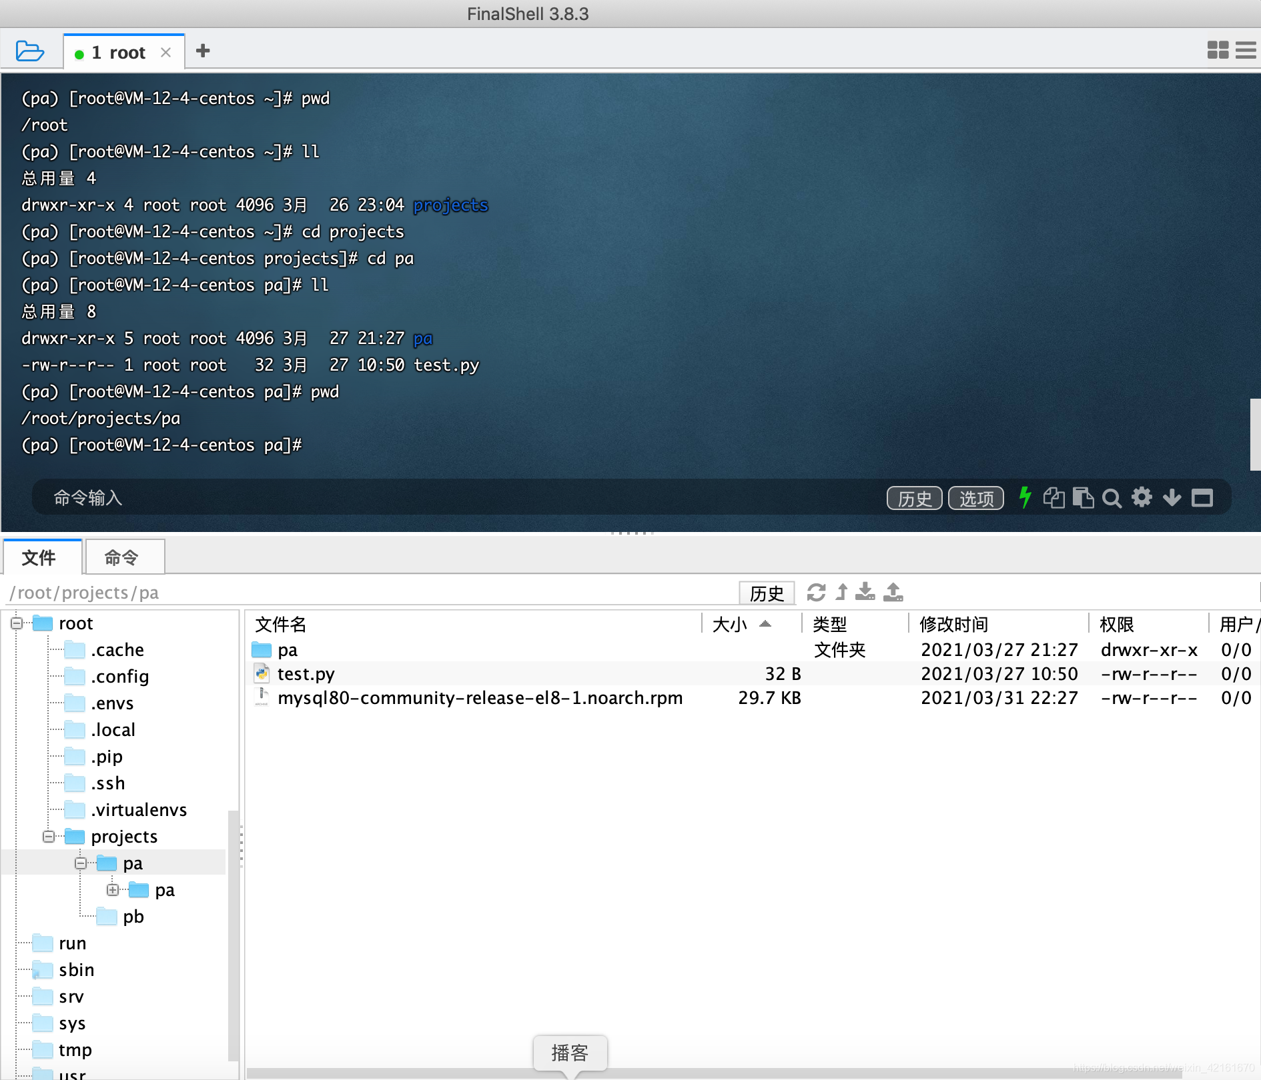The width and height of the screenshot is (1261, 1080).
Task: Close the root session tab
Action: tap(166, 52)
